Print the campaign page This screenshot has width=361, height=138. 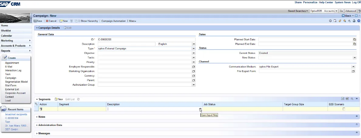354,21
